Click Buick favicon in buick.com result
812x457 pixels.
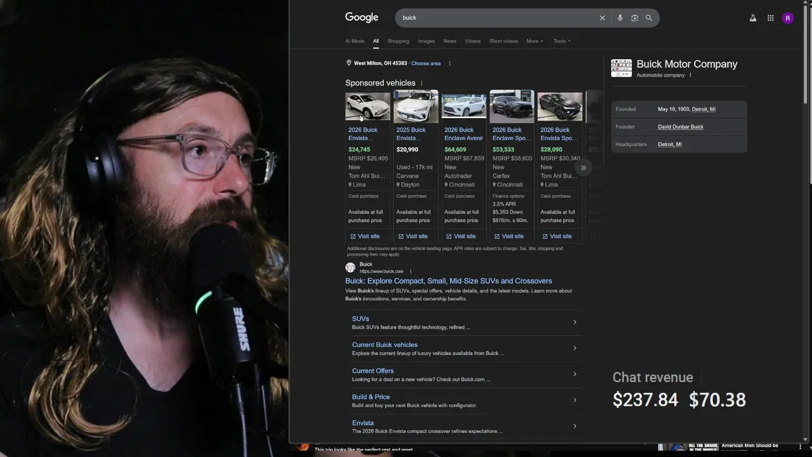coord(350,268)
